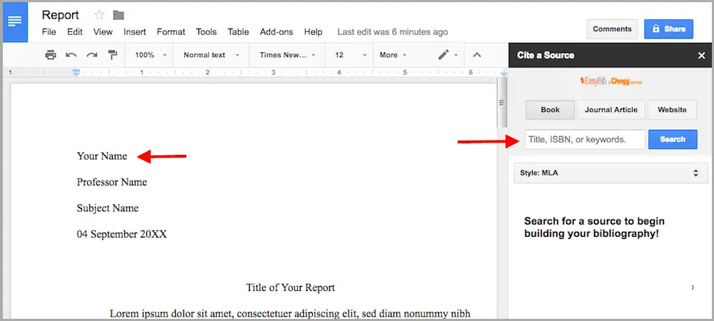714x321 pixels.
Task: Select Book as source type
Action: 550,110
